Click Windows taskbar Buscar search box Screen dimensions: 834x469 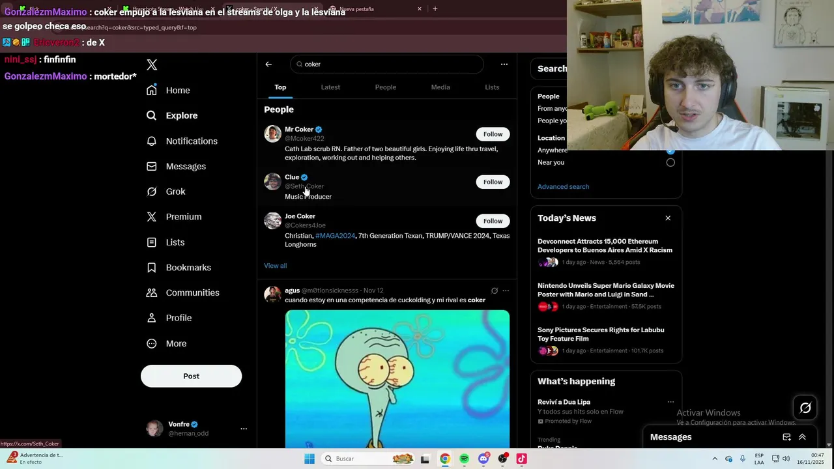(x=368, y=459)
